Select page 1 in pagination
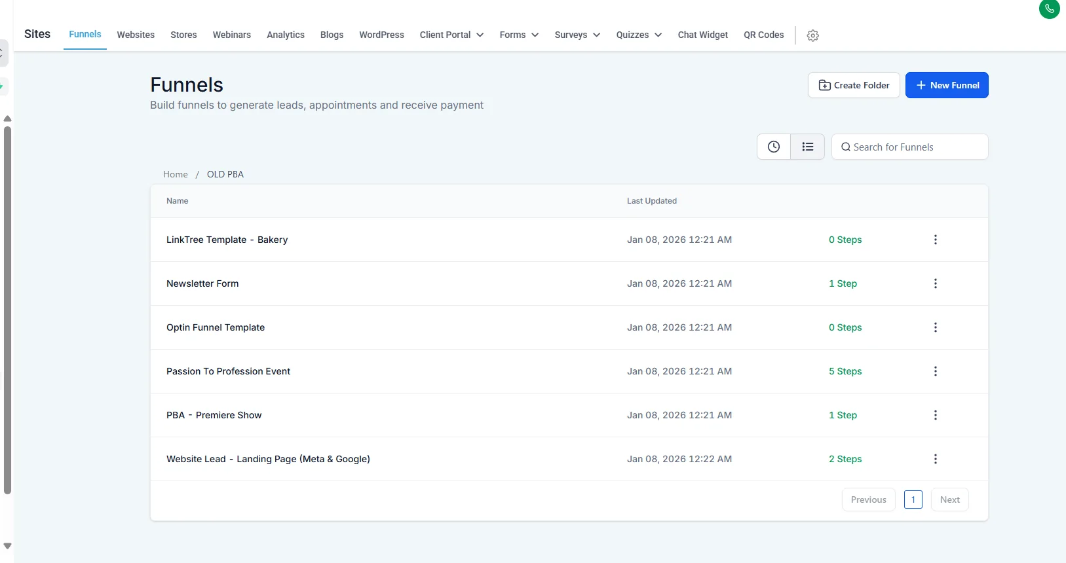 point(913,499)
